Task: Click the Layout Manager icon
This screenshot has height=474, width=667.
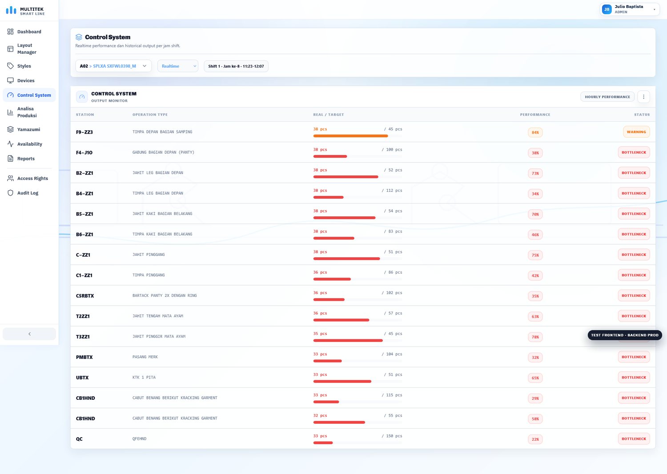Action: [x=10, y=49]
